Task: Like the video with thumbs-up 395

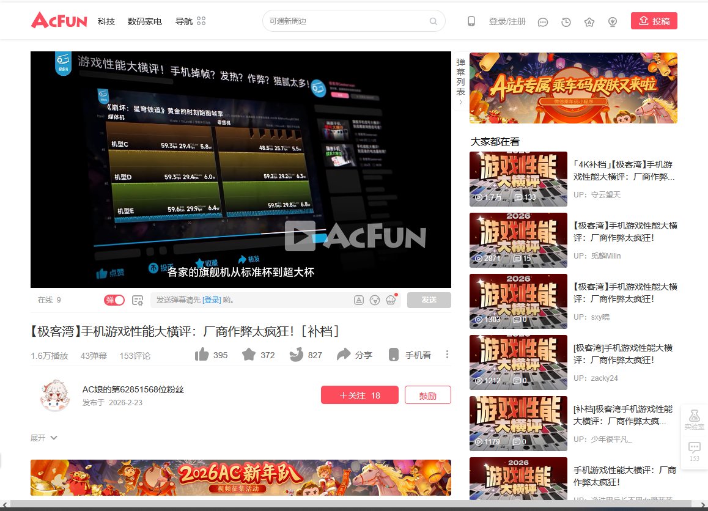Action: 202,355
